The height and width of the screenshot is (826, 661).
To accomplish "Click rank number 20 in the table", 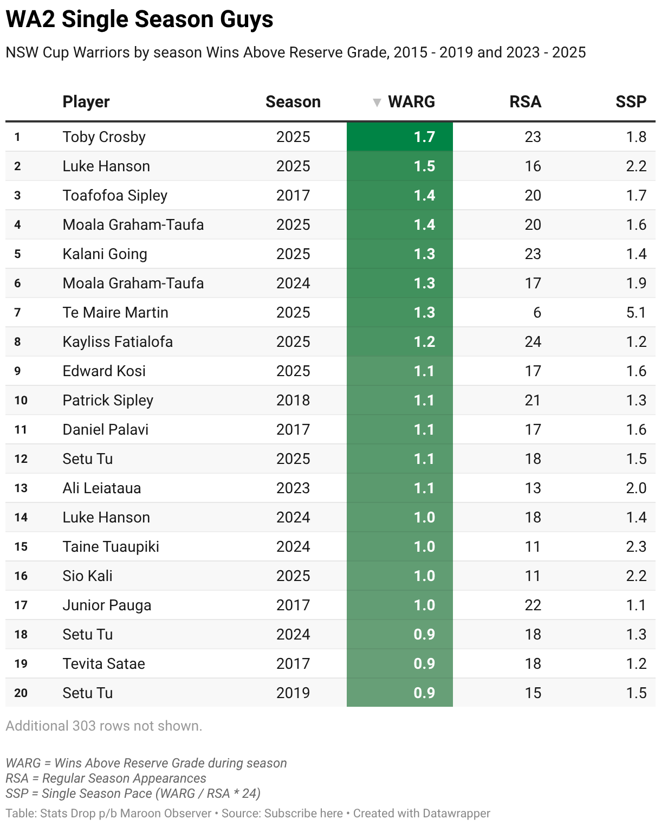I will pyautogui.click(x=21, y=693).
